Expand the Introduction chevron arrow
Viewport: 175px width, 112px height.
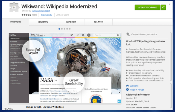(x=28, y=39)
